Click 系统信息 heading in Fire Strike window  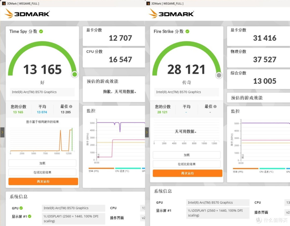point(163,191)
